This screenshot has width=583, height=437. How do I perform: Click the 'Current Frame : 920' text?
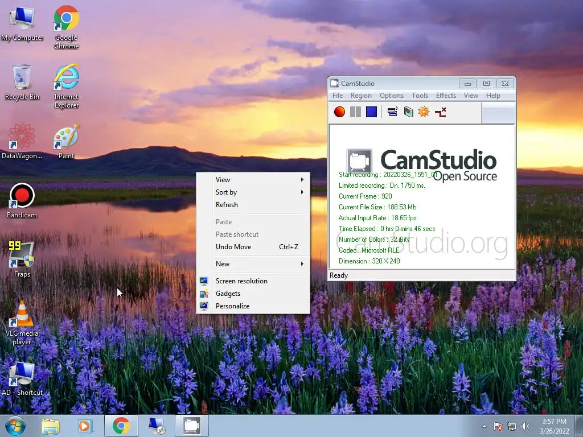365,196
